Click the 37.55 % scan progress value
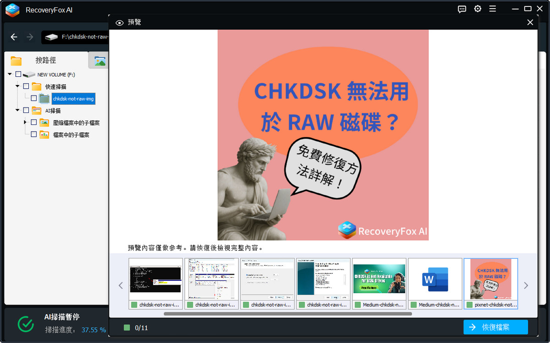This screenshot has height=343, width=550. coord(94,330)
